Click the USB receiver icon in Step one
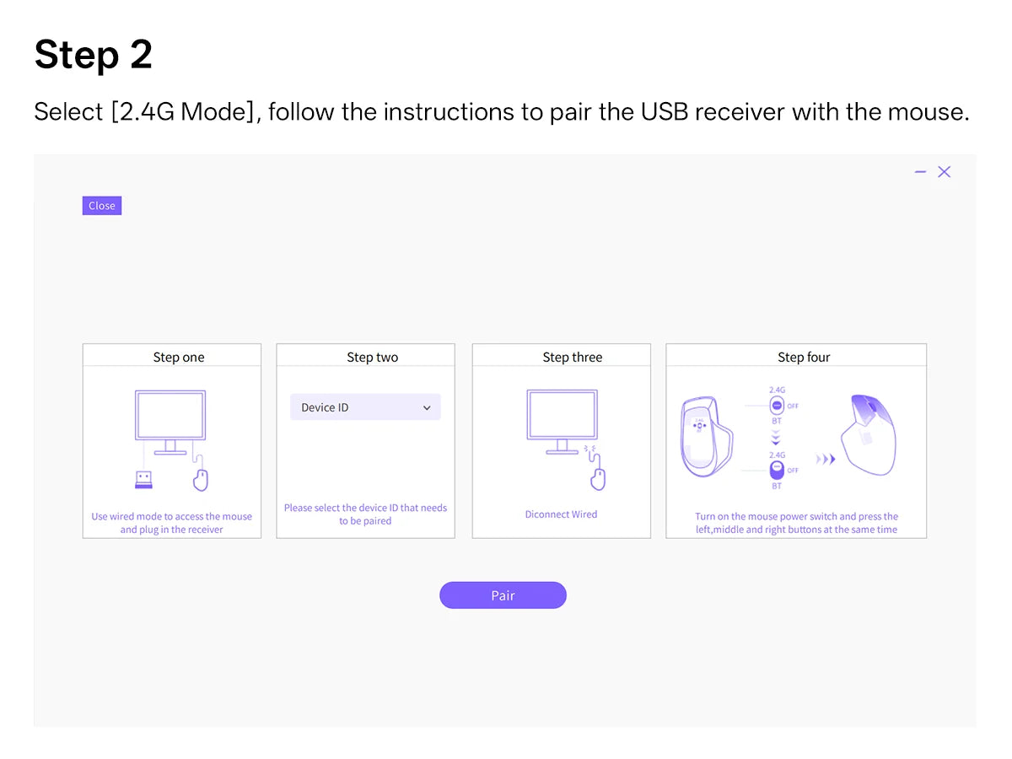Screen dimensions: 1012x759 point(144,480)
